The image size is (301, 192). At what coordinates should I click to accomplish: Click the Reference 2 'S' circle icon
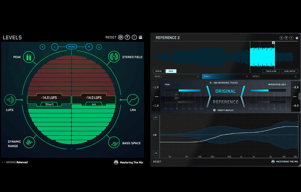click(281, 38)
